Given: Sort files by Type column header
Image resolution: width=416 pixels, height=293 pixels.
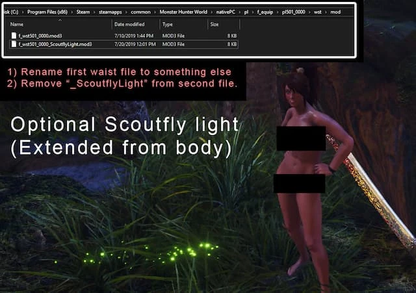Looking at the screenshot, I should tap(168, 25).
